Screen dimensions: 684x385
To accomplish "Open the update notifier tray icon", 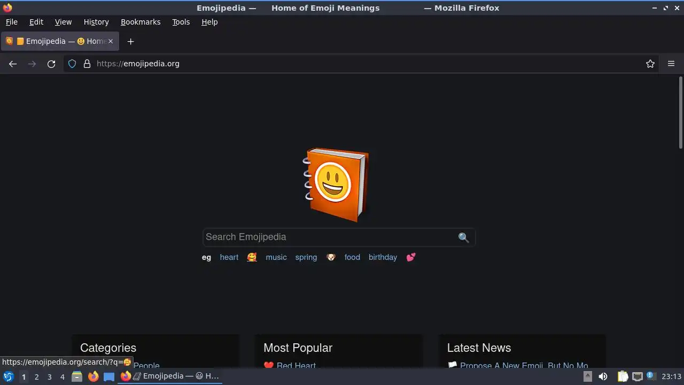I will [x=651, y=376].
